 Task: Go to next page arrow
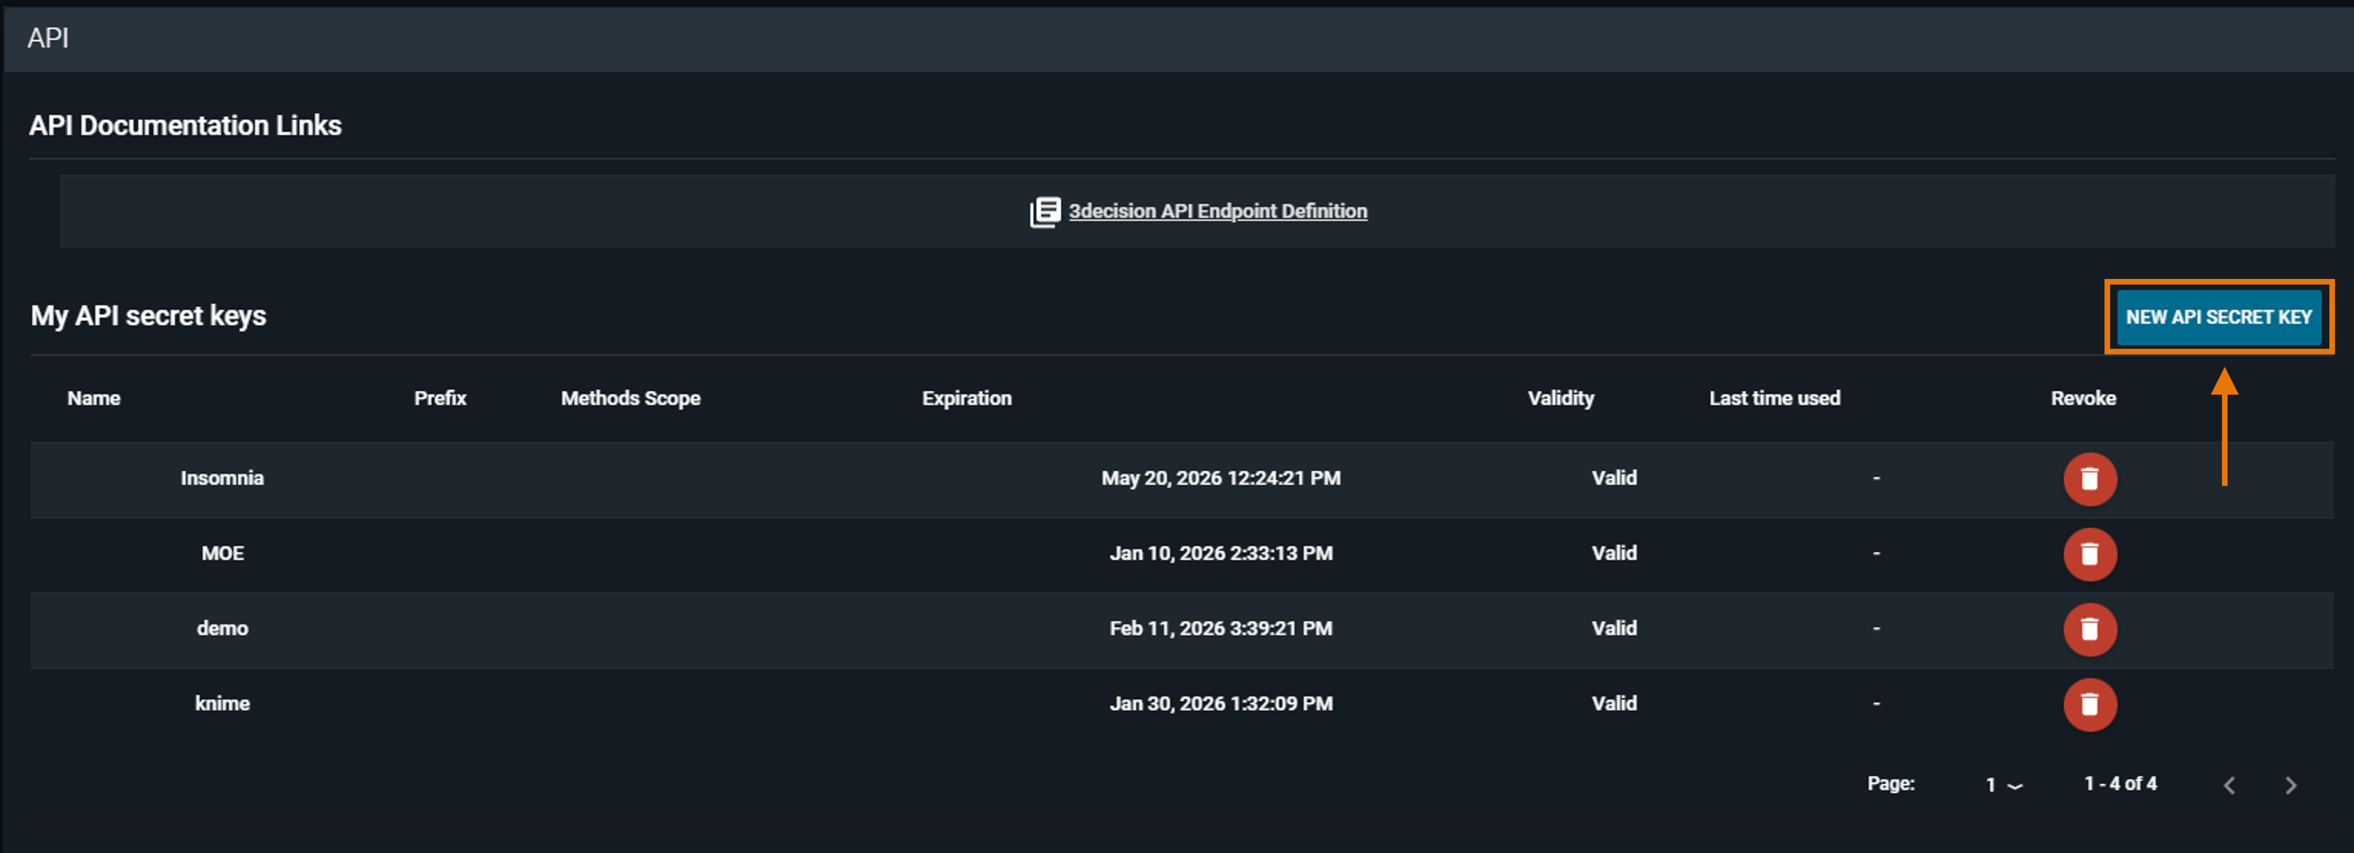tap(2290, 784)
